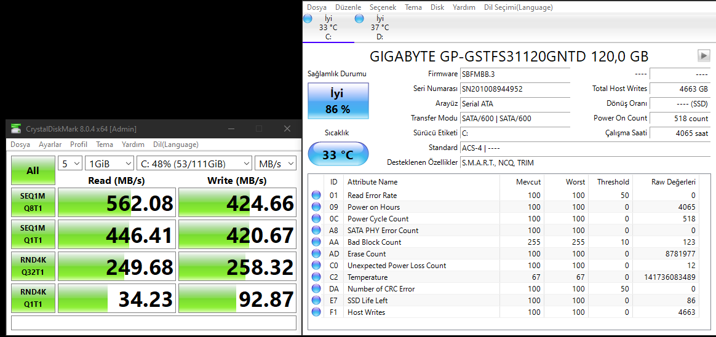
Task: Run all benchmarks with the All button
Action: 33,171
